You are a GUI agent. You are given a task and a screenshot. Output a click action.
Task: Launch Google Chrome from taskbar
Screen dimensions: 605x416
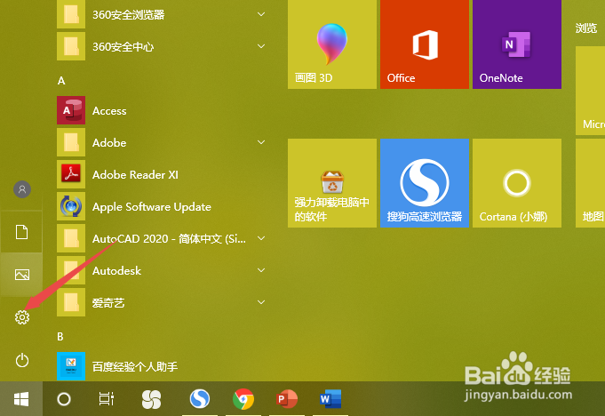click(243, 398)
